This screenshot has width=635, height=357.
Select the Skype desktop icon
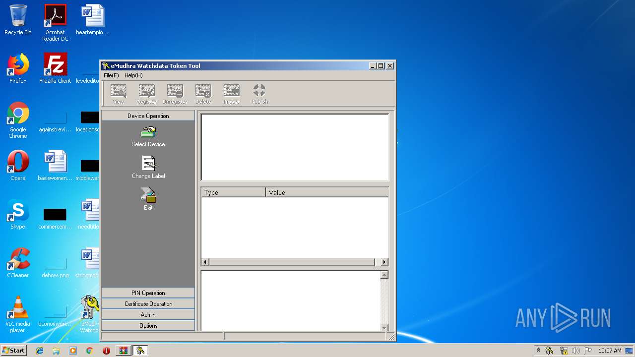pyautogui.click(x=18, y=215)
